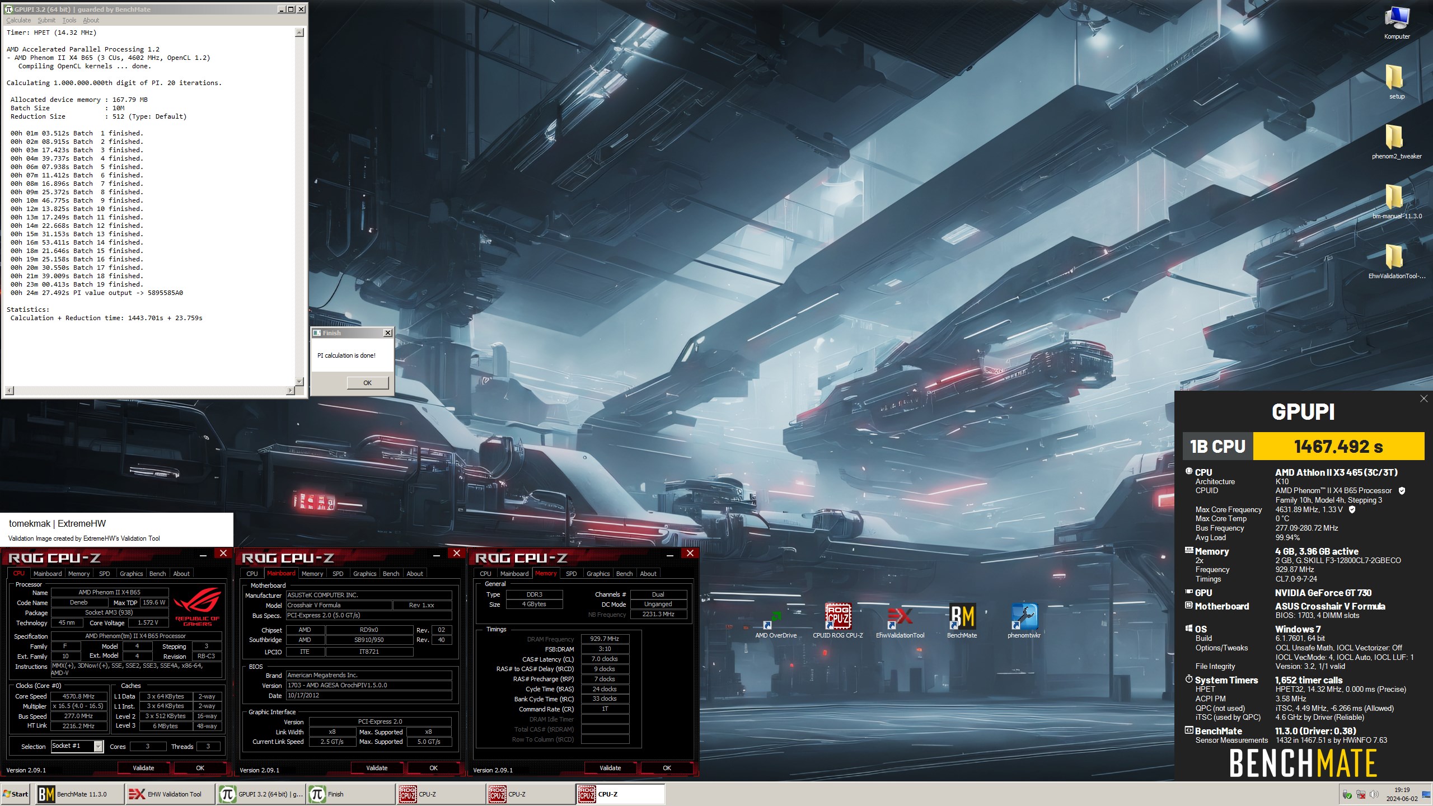Select SPD tab in Mainboard CPU-Z window
Screen dimensions: 1433x806
[338, 574]
